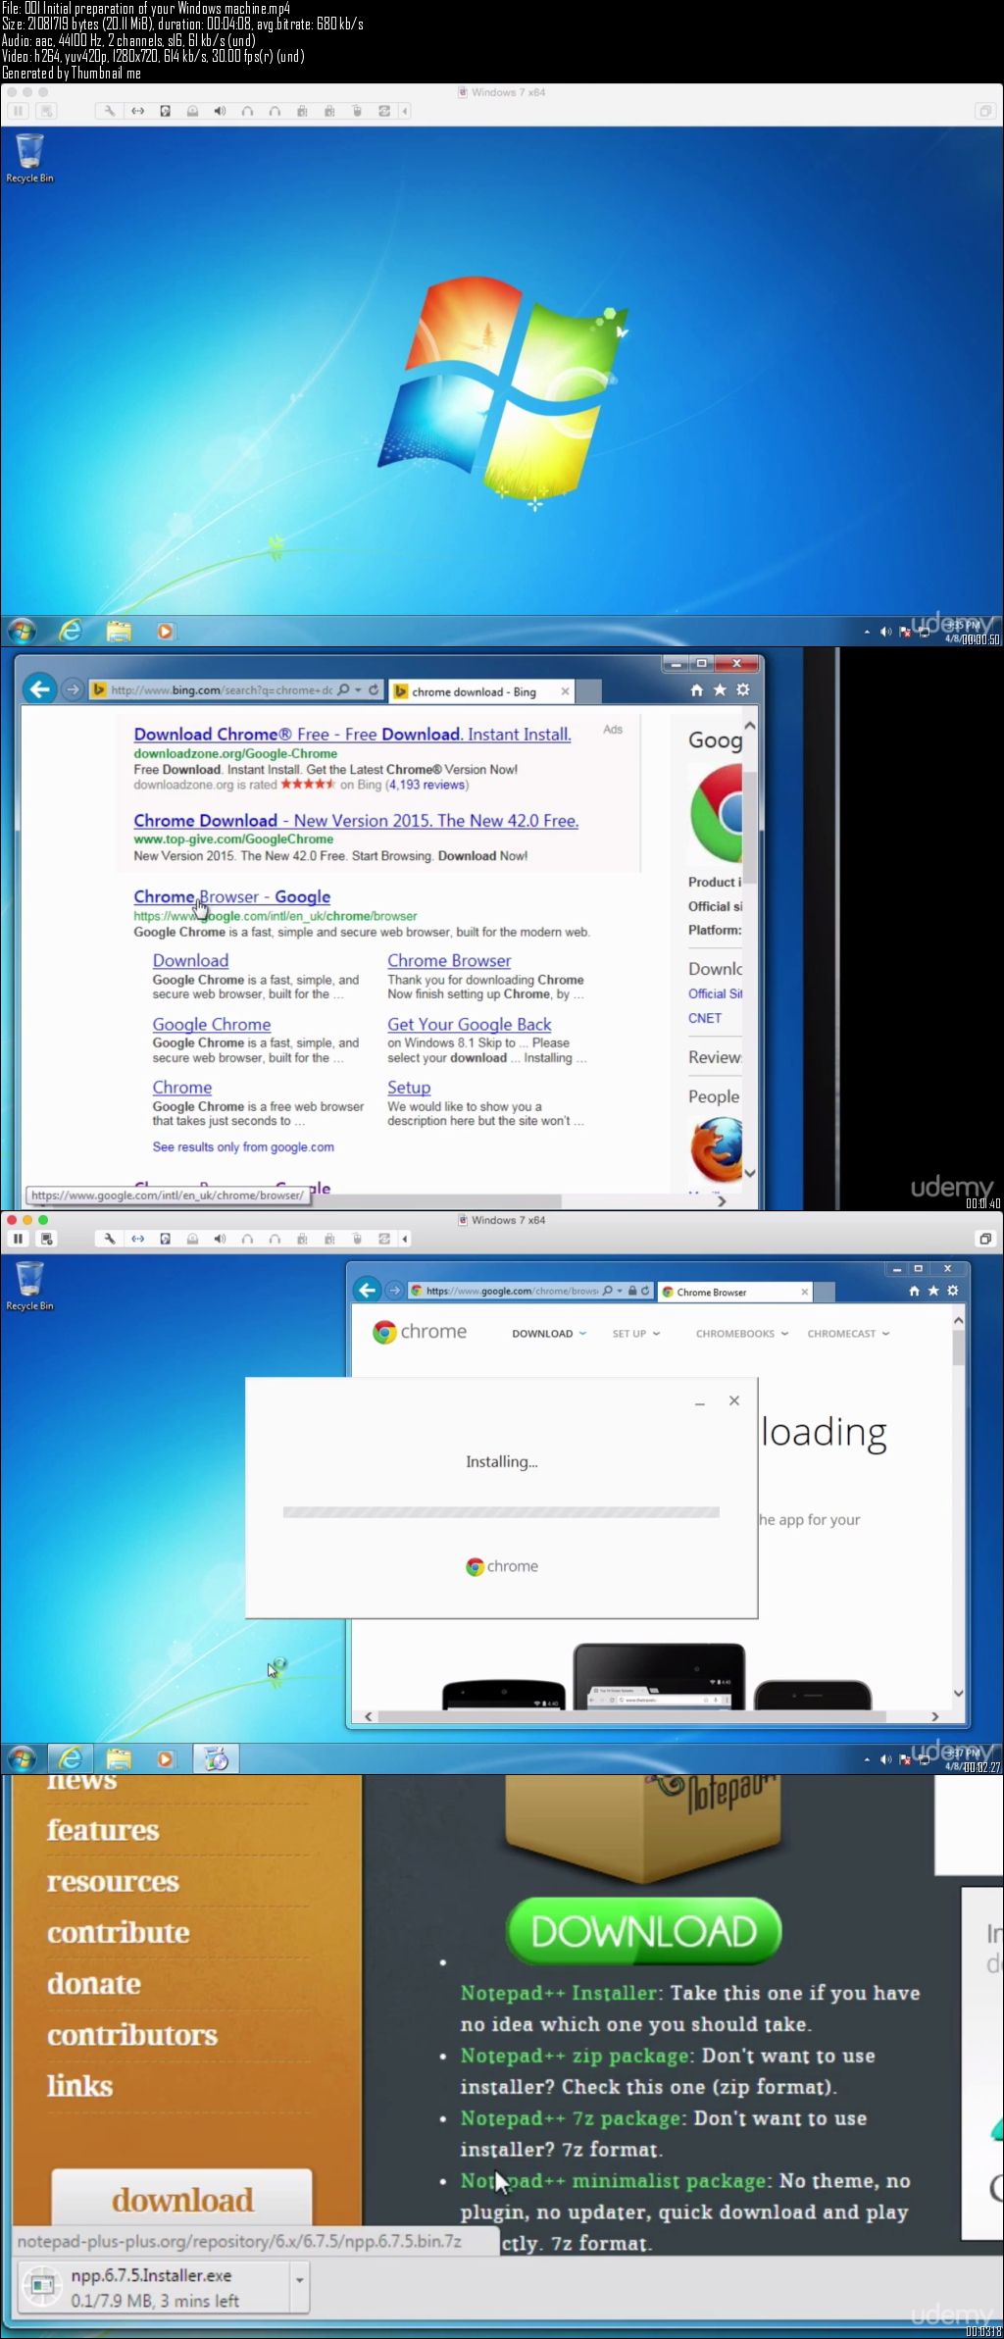Click the white 'download' button in the Notepad++ sidebar
This screenshot has width=1004, height=2339.
[x=182, y=2199]
